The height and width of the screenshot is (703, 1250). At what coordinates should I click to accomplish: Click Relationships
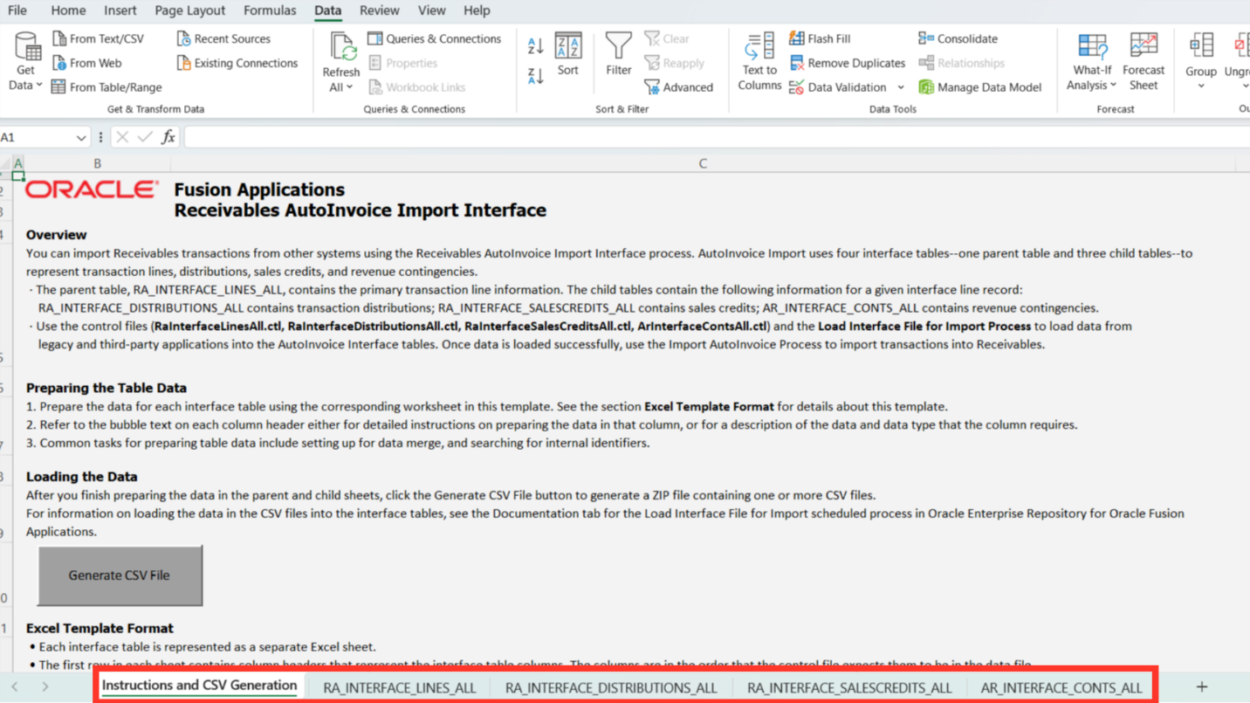(x=961, y=63)
